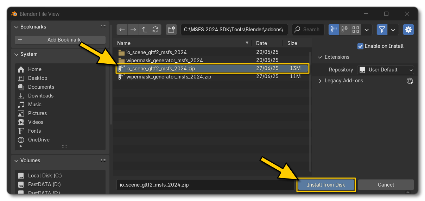Go back to previous folder
This screenshot has width=425, height=201.
click(x=122, y=30)
